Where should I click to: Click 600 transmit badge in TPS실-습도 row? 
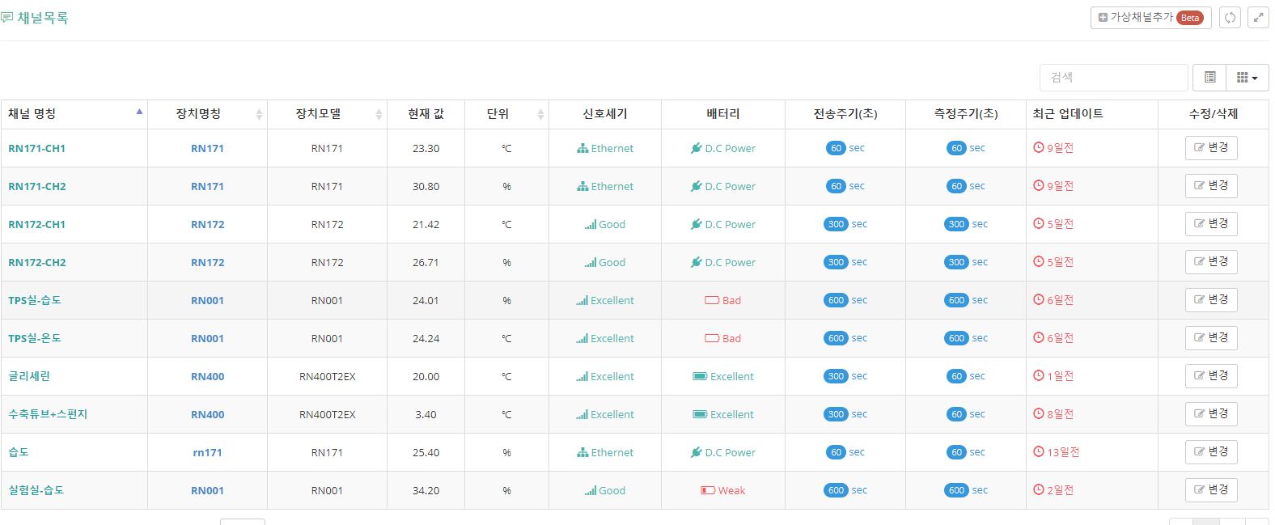tap(836, 300)
